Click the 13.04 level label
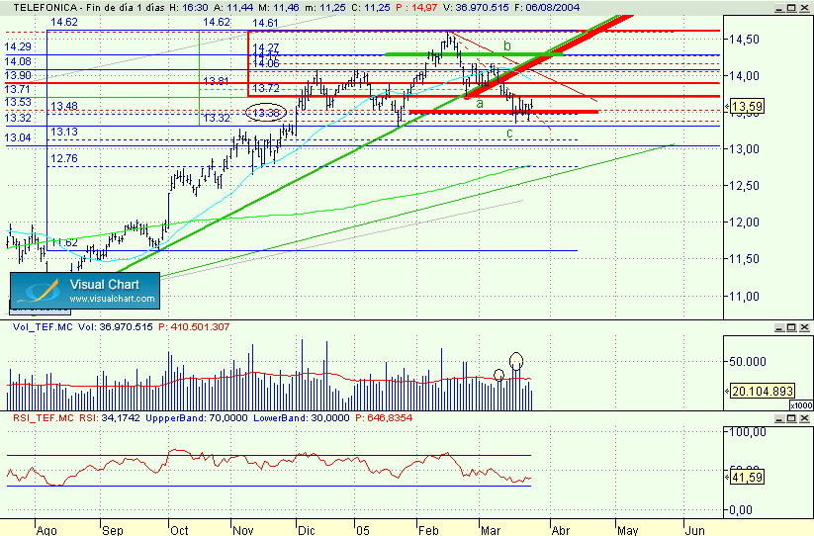This screenshot has height=536, width=814. pos(18,137)
